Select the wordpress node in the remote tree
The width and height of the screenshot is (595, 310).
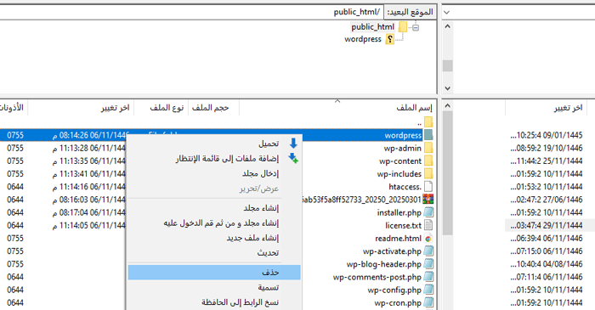coord(363,39)
